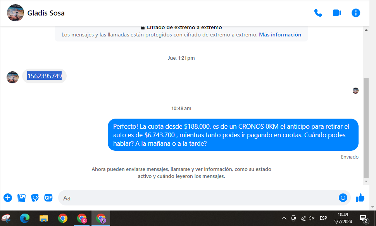Start a voice call with Gladis Sosa

coord(318,13)
